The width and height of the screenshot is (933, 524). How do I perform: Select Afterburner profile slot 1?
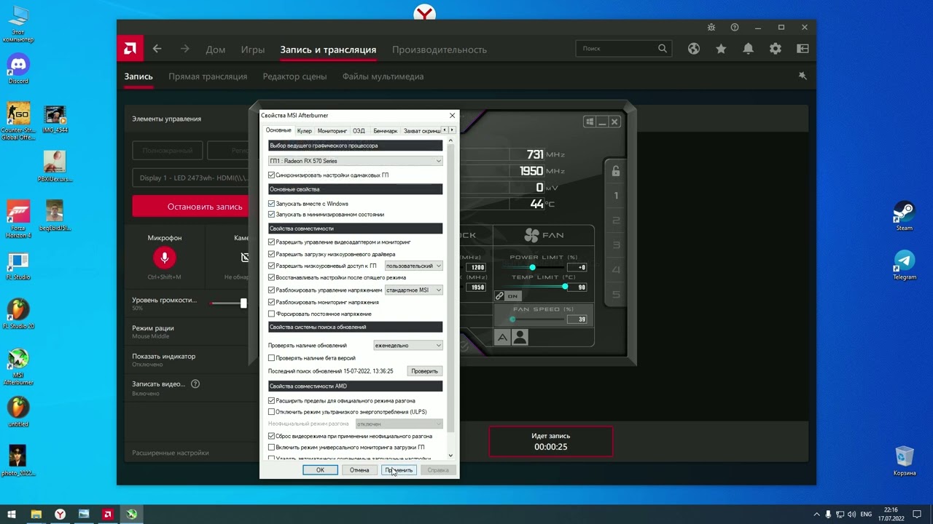[616, 195]
